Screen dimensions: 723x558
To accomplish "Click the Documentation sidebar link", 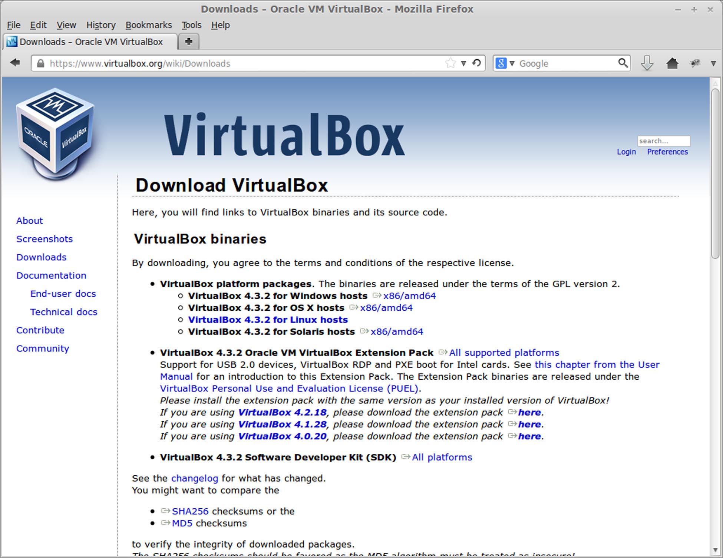I will point(51,275).
